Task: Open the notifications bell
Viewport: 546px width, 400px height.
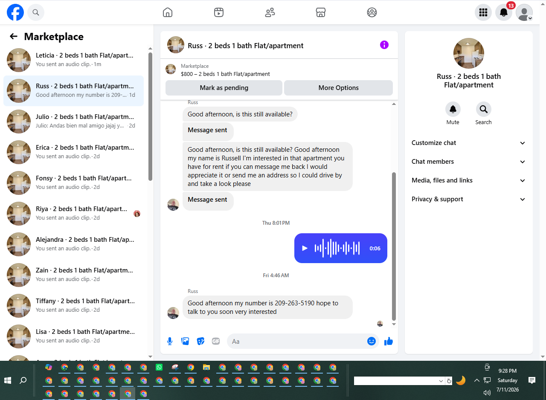Action: [504, 12]
